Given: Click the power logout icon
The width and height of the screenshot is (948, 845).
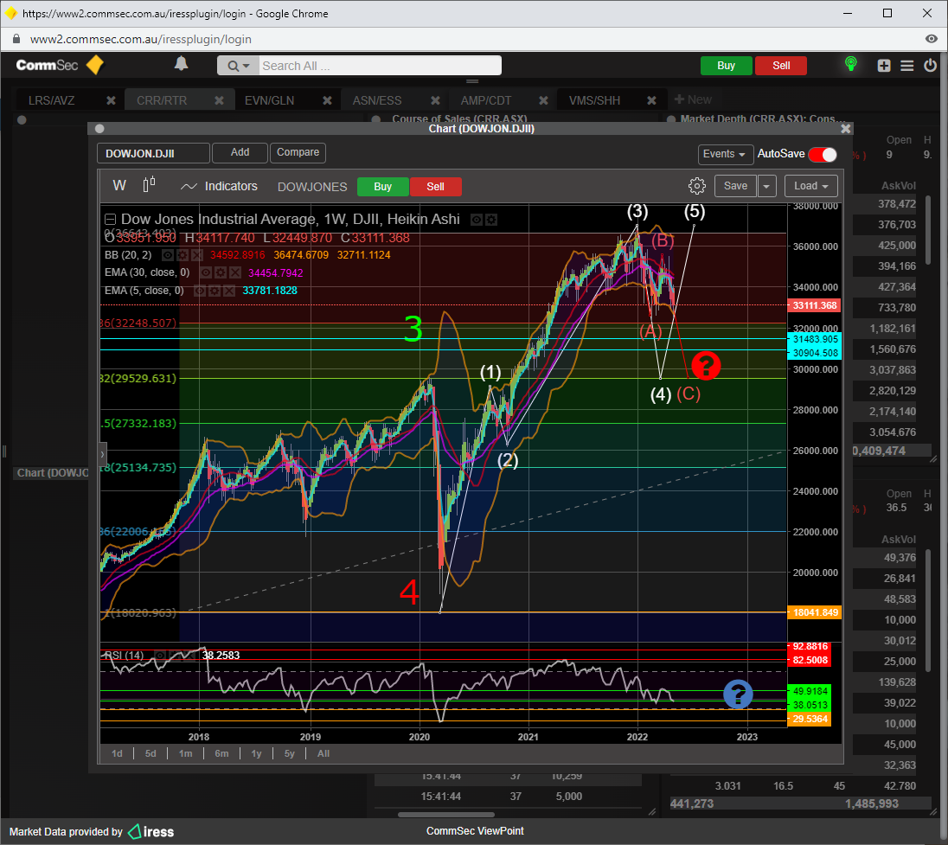Looking at the screenshot, I should [x=931, y=65].
